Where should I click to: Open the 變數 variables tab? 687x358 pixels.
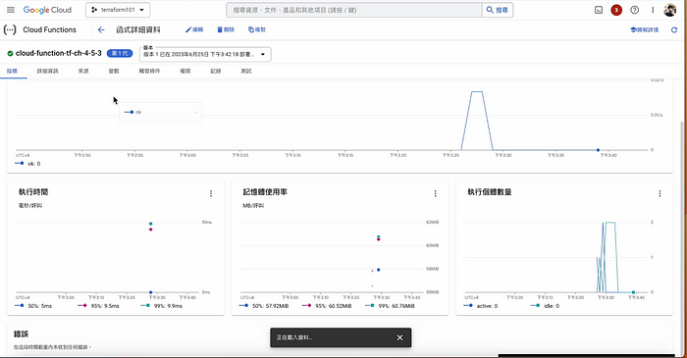click(114, 71)
